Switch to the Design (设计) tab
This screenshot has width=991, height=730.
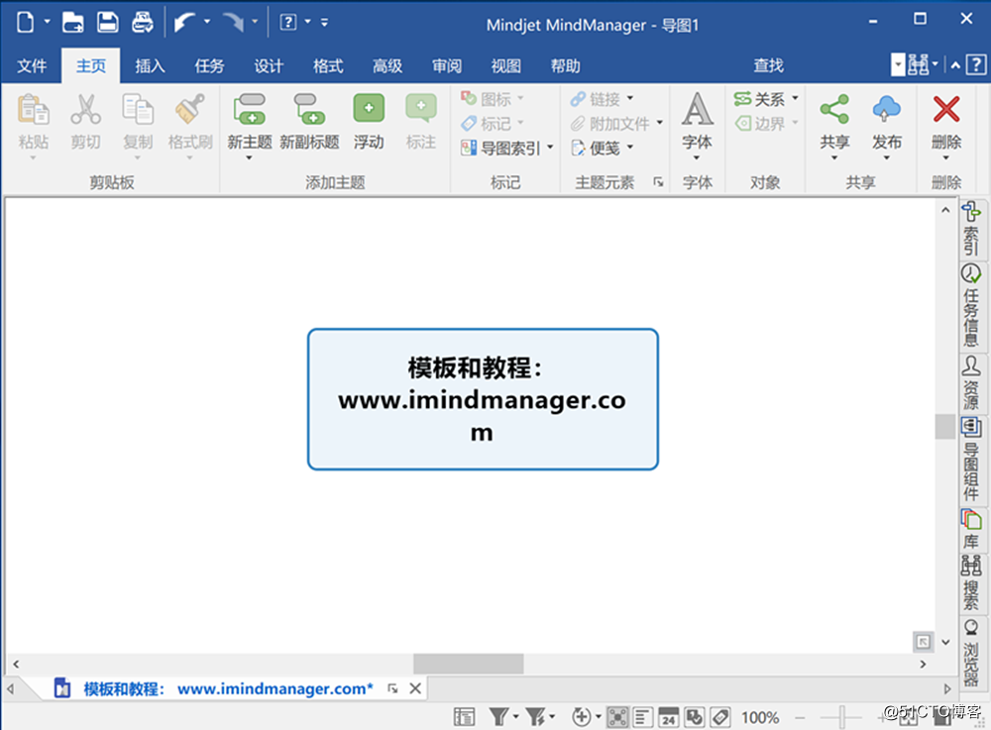269,65
